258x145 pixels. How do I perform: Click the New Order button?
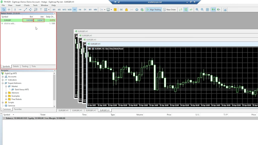tap(170, 10)
